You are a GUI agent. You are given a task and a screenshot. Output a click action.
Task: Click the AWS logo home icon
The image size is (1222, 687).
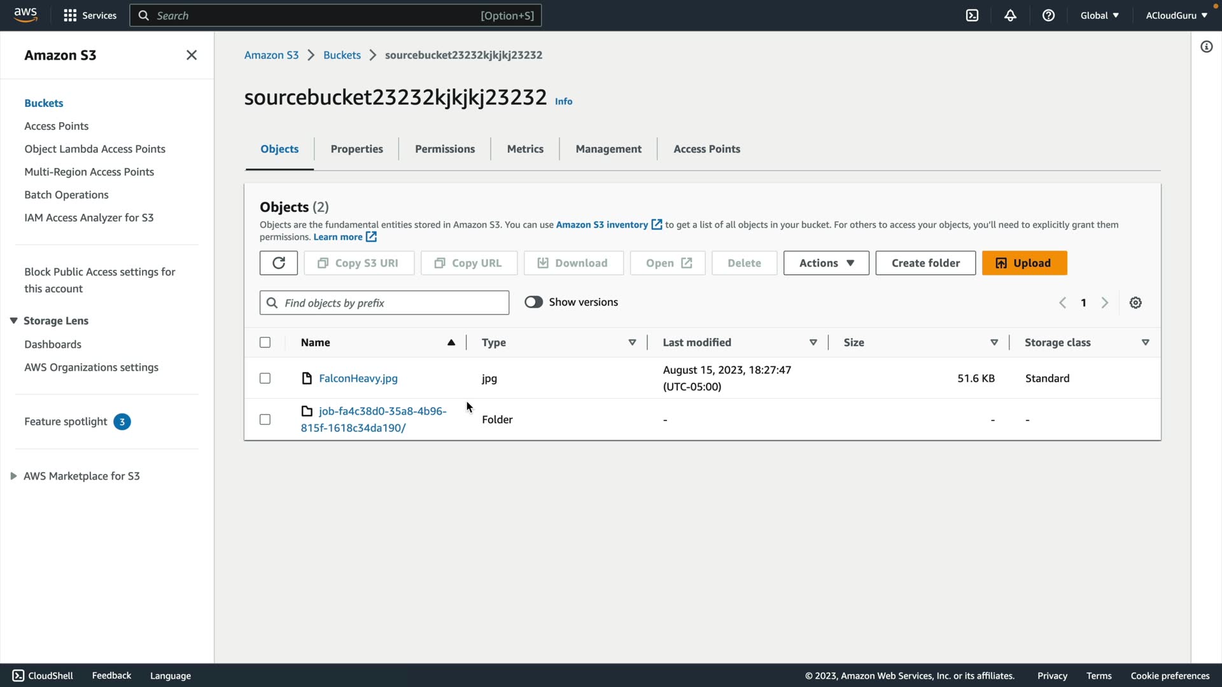[x=25, y=15]
